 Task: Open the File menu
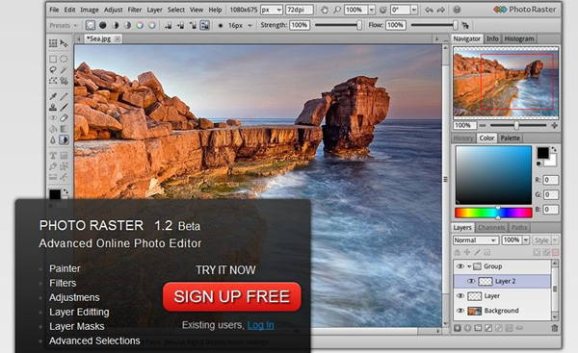pos(54,10)
